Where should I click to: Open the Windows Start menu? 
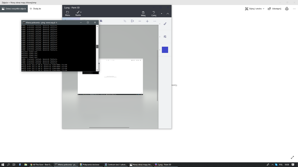point(3,165)
